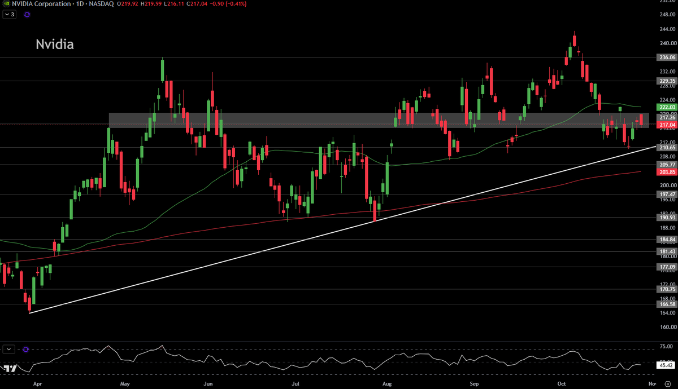This screenshot has height=389, width=678.
Task: Click green moving average value label 222.03
Action: coord(667,107)
